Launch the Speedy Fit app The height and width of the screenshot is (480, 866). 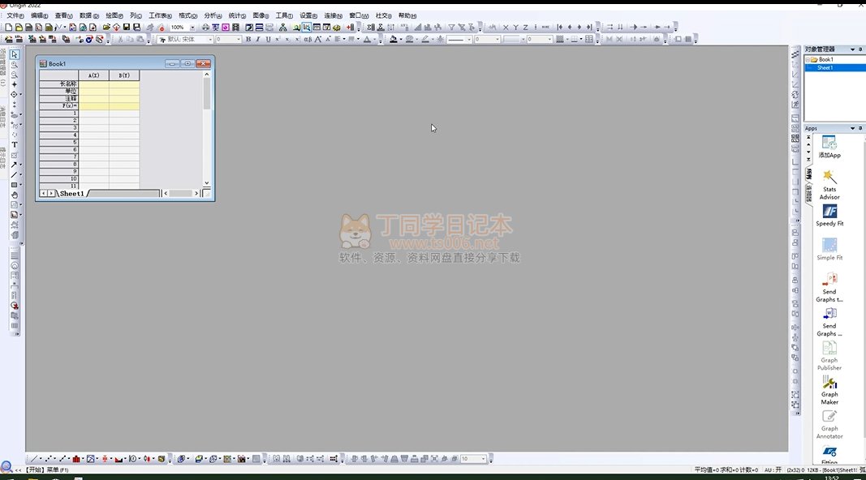[829, 215]
